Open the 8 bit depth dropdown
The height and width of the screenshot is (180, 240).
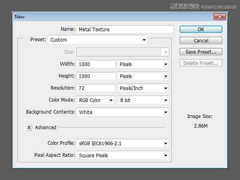(143, 100)
